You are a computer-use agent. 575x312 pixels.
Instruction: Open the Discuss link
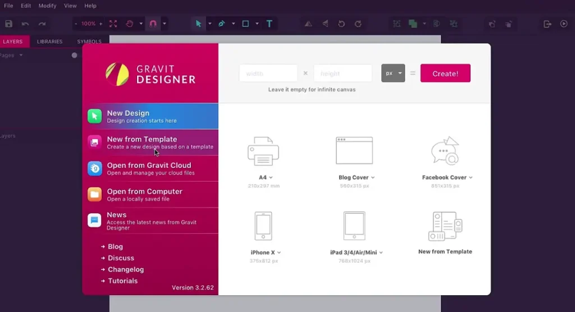121,258
